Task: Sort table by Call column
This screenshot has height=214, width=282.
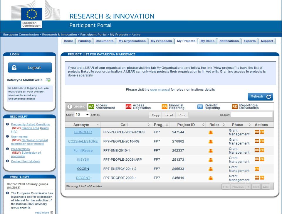Action: point(126,125)
